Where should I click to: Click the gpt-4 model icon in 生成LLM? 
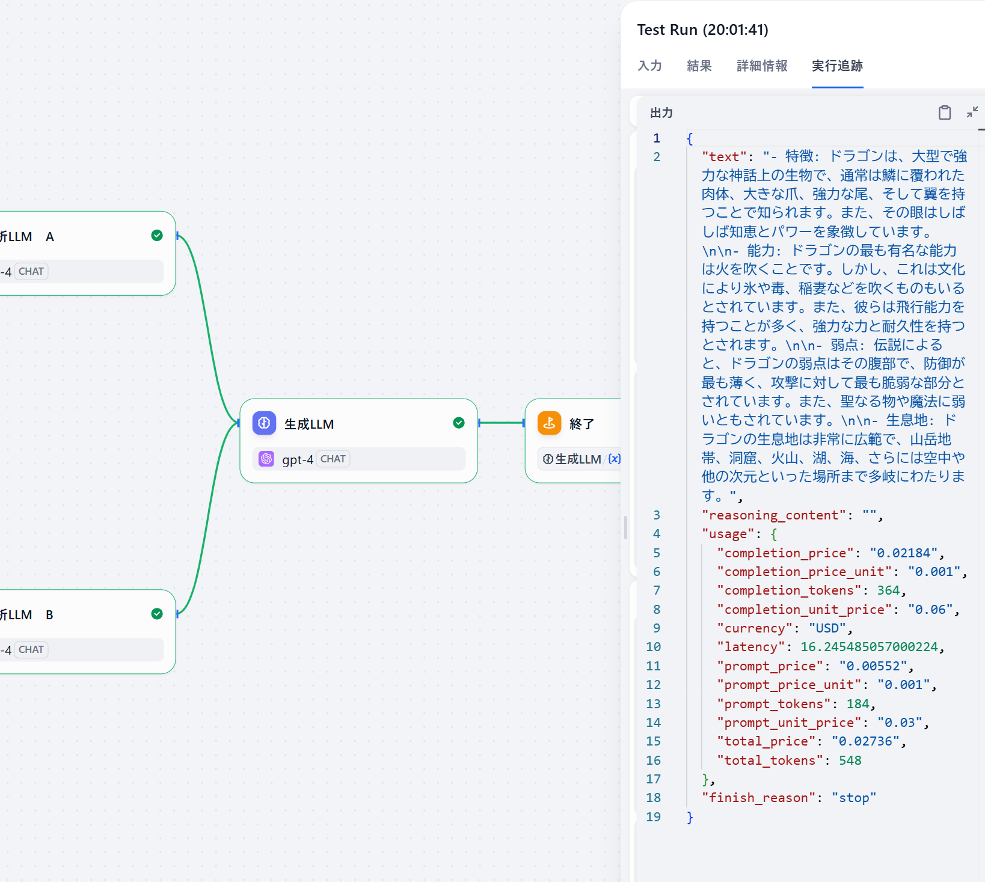pos(266,459)
